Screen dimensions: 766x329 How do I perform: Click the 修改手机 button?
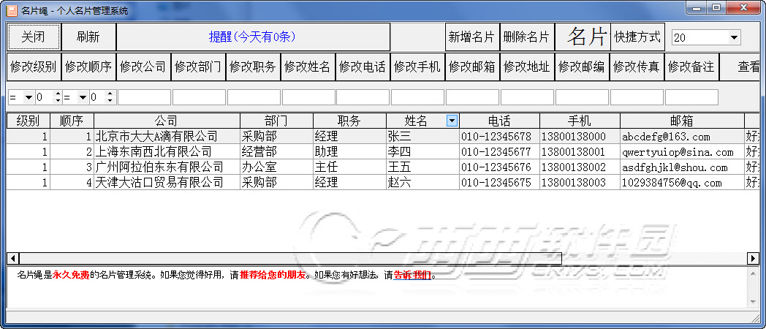(417, 67)
